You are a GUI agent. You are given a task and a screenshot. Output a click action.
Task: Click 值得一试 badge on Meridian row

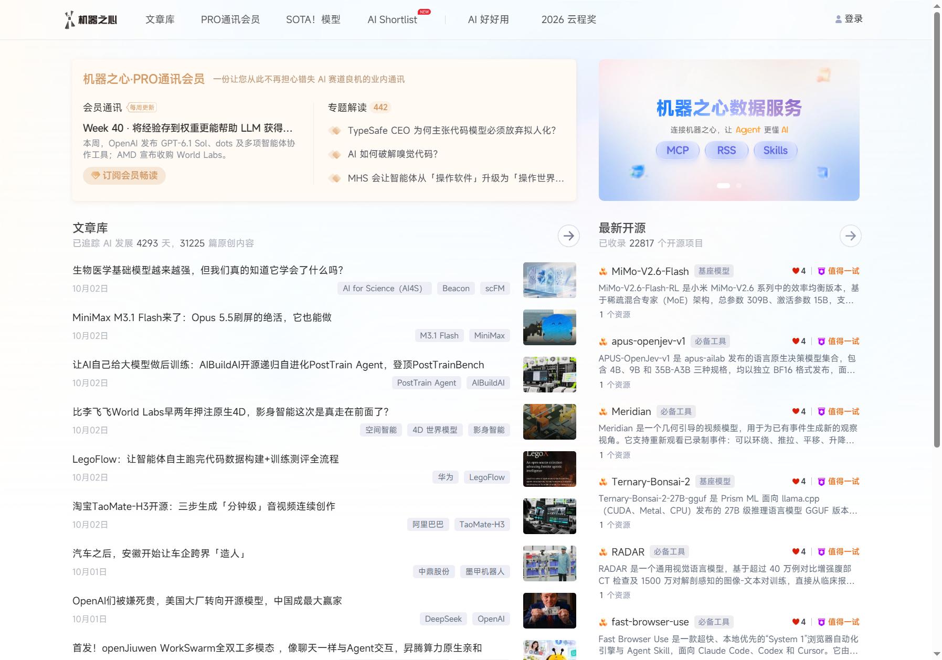click(x=839, y=412)
